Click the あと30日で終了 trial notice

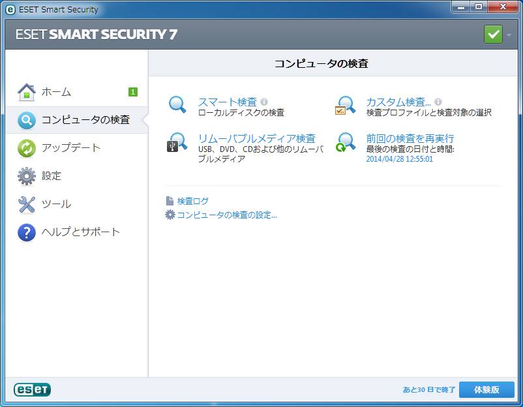point(428,389)
